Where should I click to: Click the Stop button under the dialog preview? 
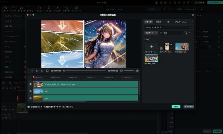click(x=47, y=70)
